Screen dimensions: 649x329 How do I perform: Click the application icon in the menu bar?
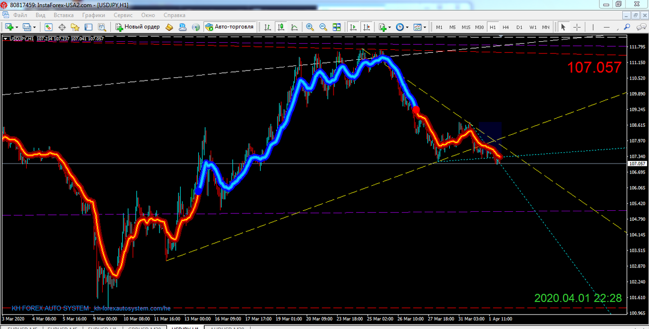coord(6,15)
